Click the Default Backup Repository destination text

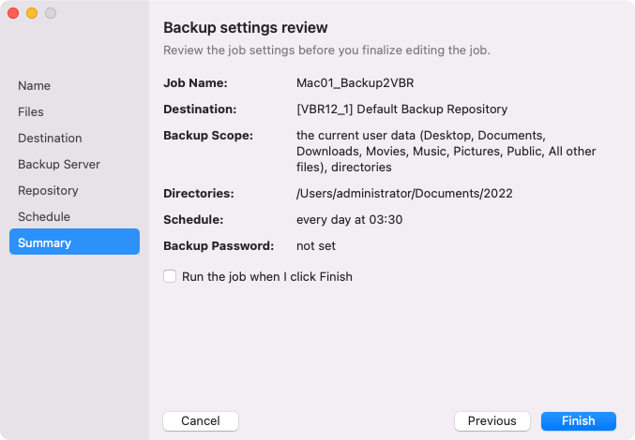pos(401,109)
